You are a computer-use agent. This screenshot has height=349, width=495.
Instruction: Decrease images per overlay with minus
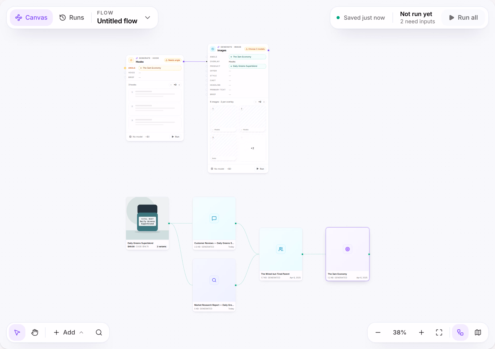point(256,102)
